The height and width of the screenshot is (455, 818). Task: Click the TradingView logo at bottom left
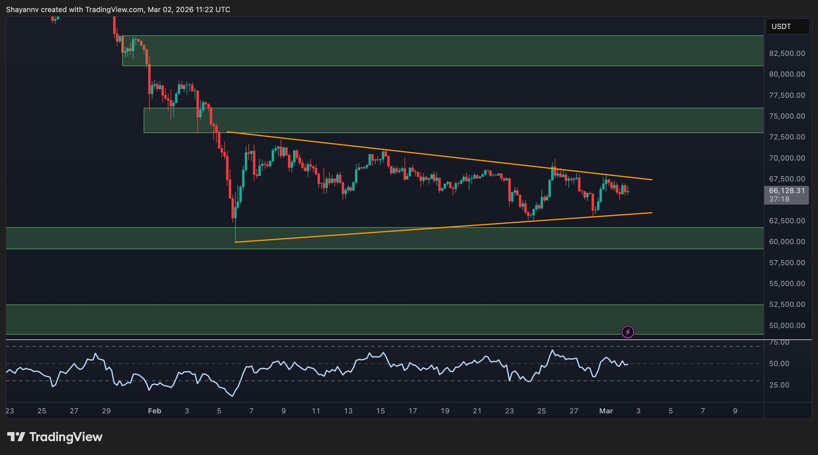click(x=16, y=436)
